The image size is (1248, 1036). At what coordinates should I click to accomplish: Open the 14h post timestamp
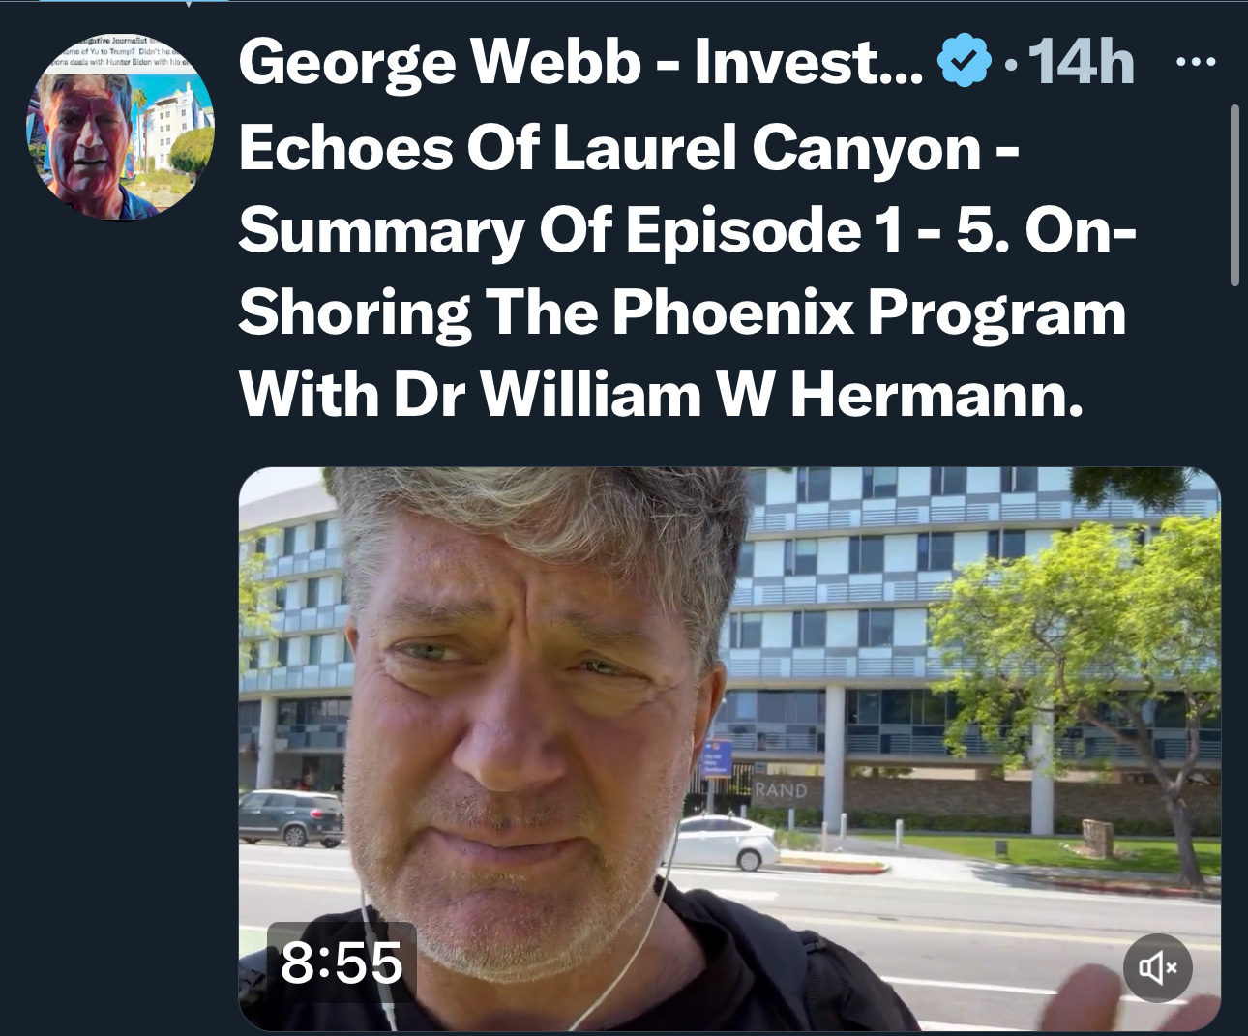(x=1082, y=63)
